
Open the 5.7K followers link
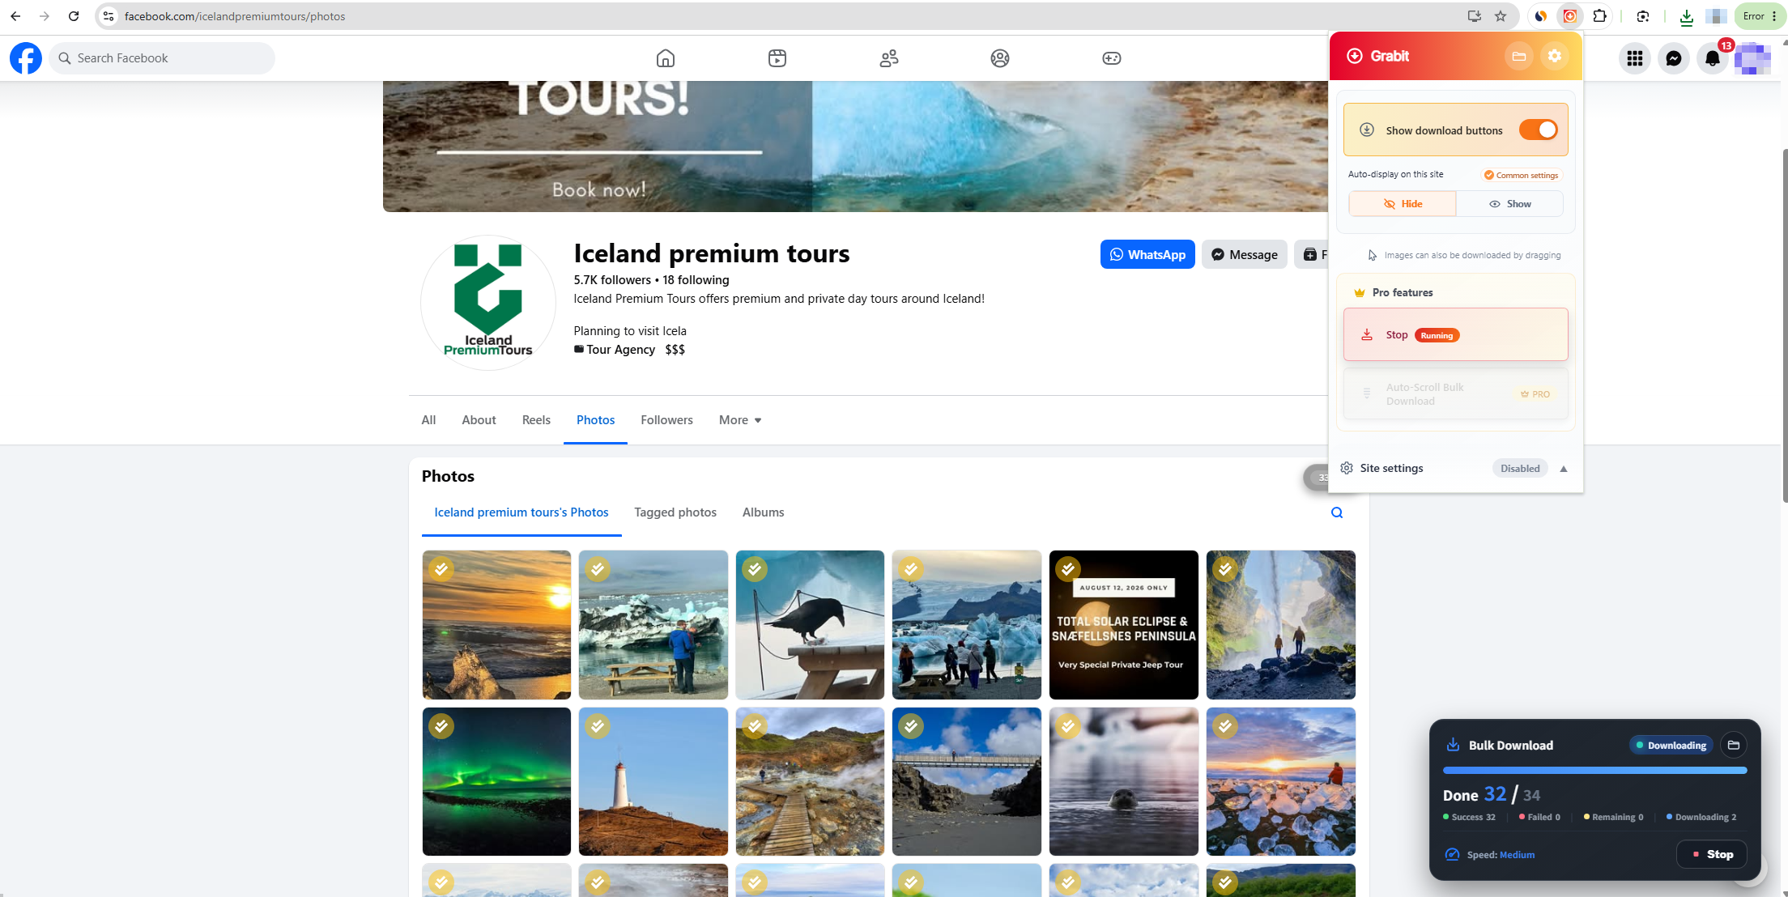click(612, 280)
